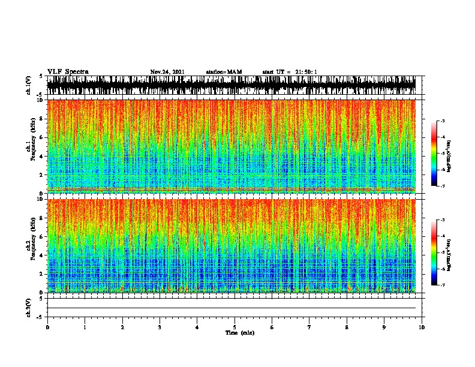This screenshot has width=475, height=367.
Task: Click time axis tick label "8"
Action: 347,327
